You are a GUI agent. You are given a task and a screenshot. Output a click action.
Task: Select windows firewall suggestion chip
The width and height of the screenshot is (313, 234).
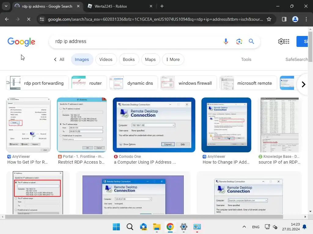click(x=189, y=83)
